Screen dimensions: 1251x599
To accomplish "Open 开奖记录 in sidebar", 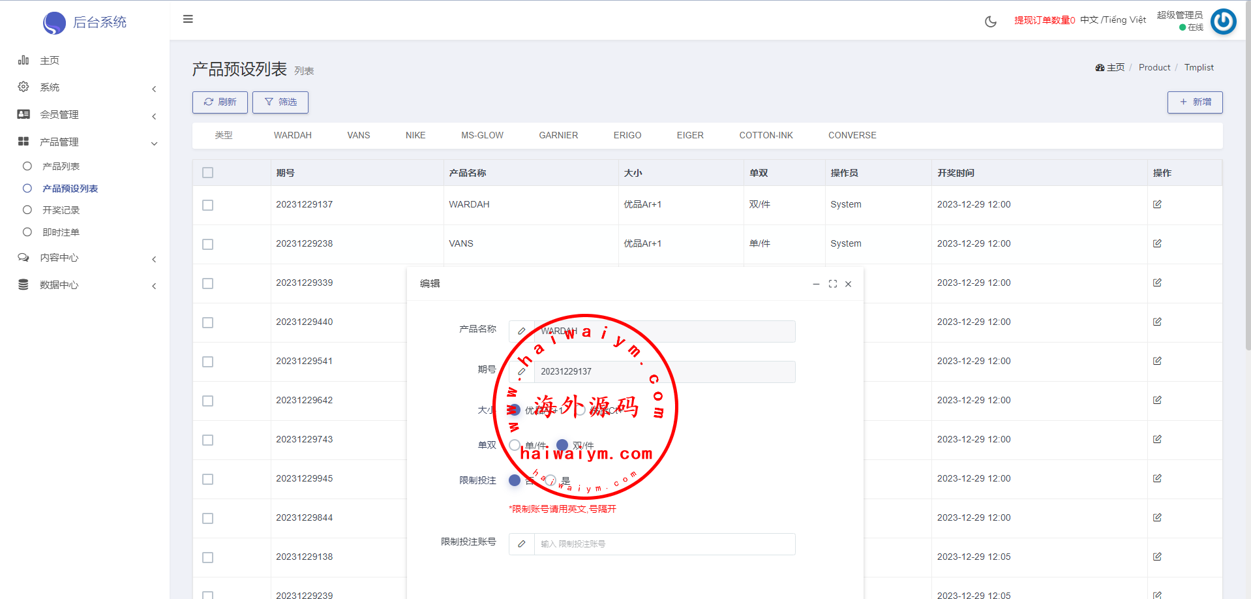I will (x=61, y=210).
